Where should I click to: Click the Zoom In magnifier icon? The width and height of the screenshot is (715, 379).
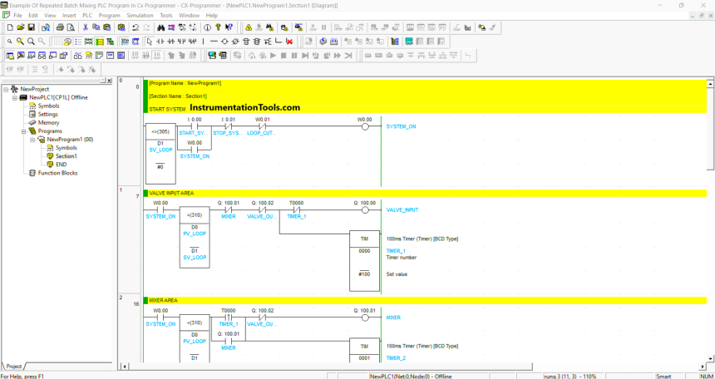click(x=31, y=42)
